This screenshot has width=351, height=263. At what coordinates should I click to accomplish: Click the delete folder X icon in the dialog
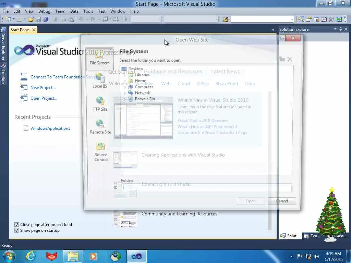point(290,59)
